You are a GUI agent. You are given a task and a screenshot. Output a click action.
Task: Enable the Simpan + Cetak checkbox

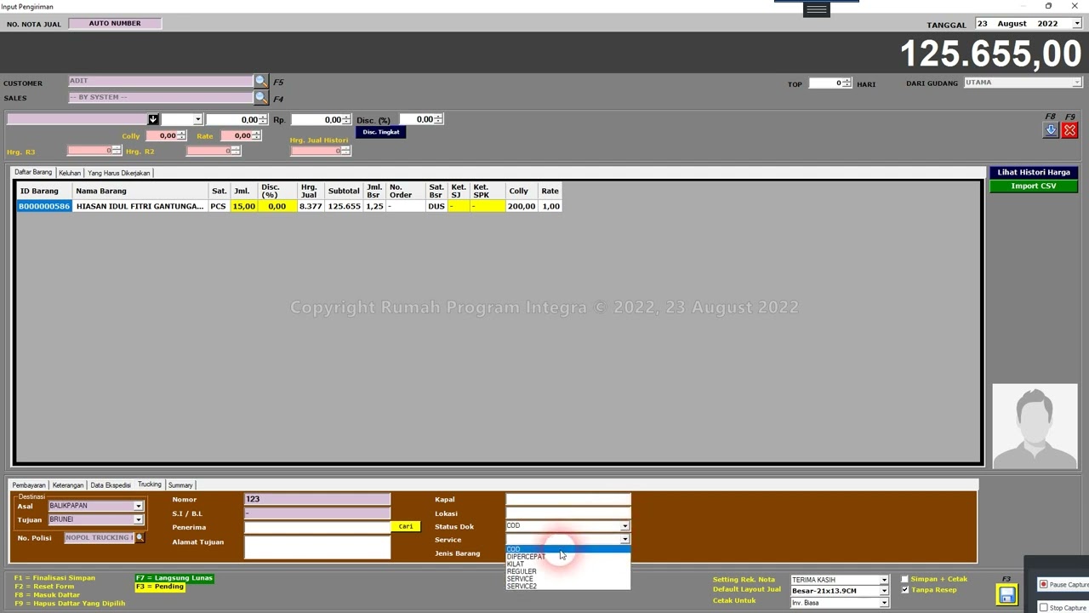click(905, 579)
